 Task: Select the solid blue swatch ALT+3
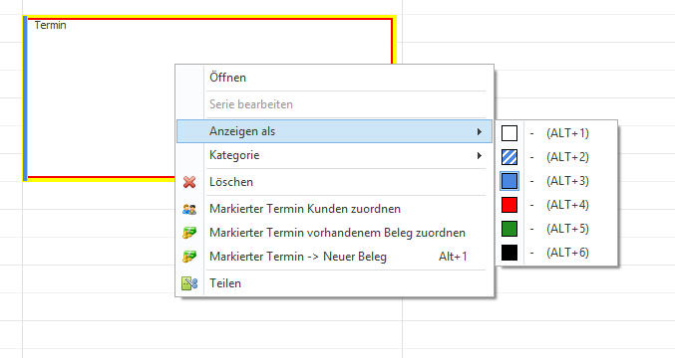point(509,181)
